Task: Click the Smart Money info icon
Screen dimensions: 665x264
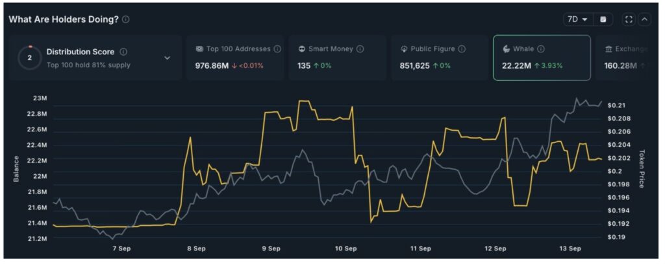Action: pos(360,49)
